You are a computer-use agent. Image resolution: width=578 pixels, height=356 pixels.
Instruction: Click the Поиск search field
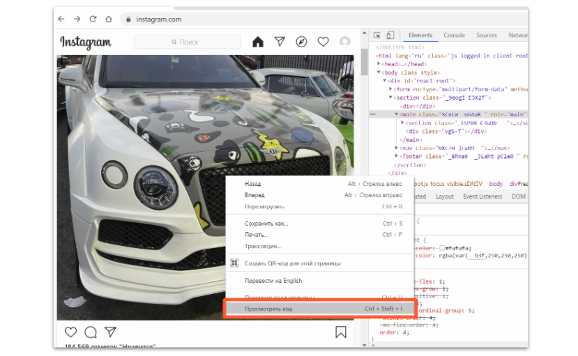click(188, 42)
